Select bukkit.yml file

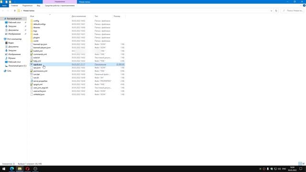[38, 51]
